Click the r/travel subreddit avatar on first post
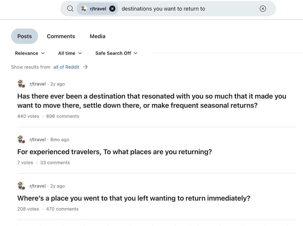The width and height of the screenshot is (303, 226). pyautogui.click(x=21, y=84)
